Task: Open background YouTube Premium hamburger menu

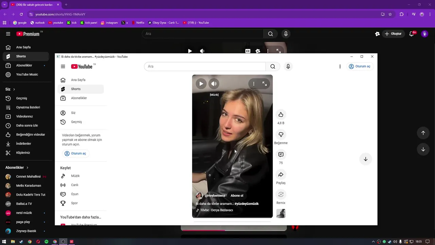Action: [8, 34]
